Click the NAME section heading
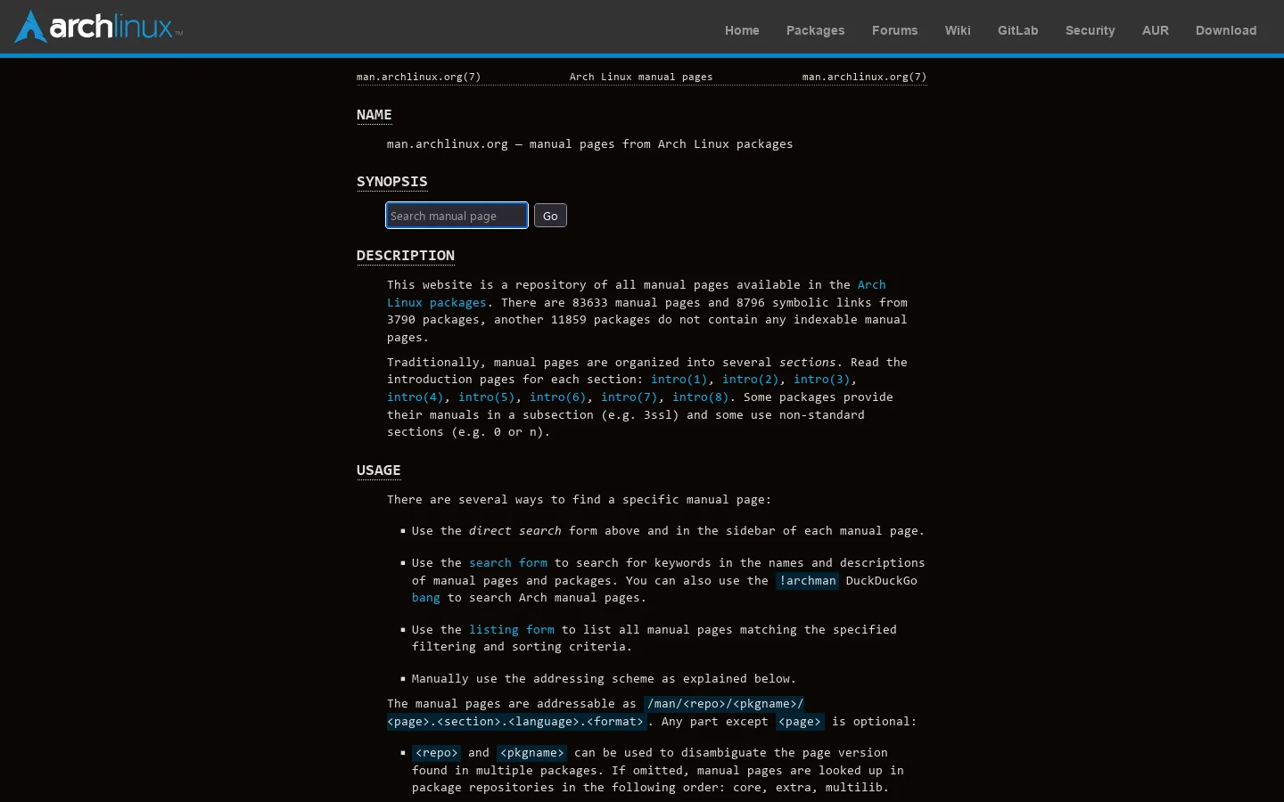This screenshot has width=1284, height=802. point(374,115)
